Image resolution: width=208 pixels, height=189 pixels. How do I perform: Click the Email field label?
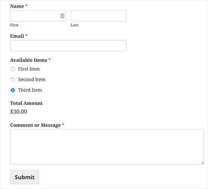coord(17,36)
